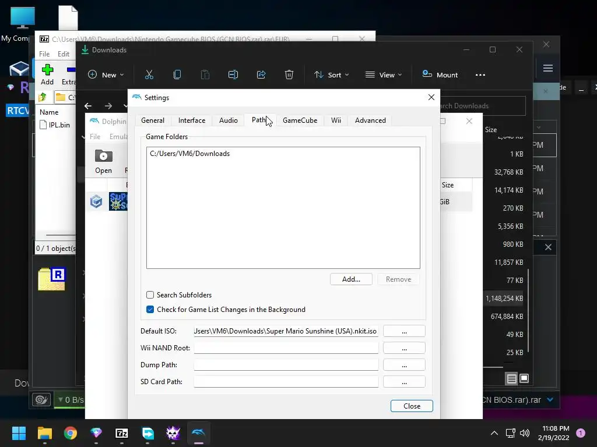Open the View dropdown in Downloads toolbar

pyautogui.click(x=384, y=75)
